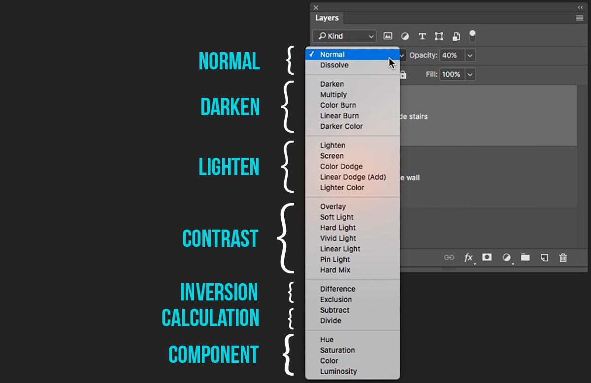Click the Create new group folder icon
The width and height of the screenshot is (591, 383).
525,257
